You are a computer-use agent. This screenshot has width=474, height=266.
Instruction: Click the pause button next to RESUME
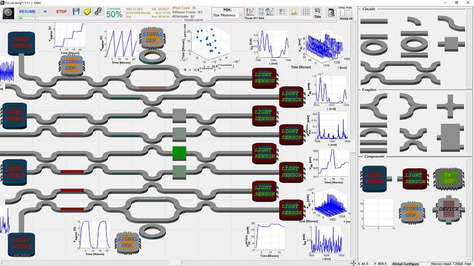[x=45, y=11]
